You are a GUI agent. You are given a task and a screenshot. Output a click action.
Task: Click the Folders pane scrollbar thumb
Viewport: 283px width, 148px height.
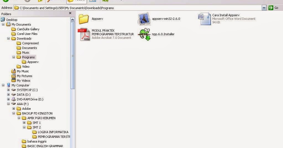click(73, 56)
